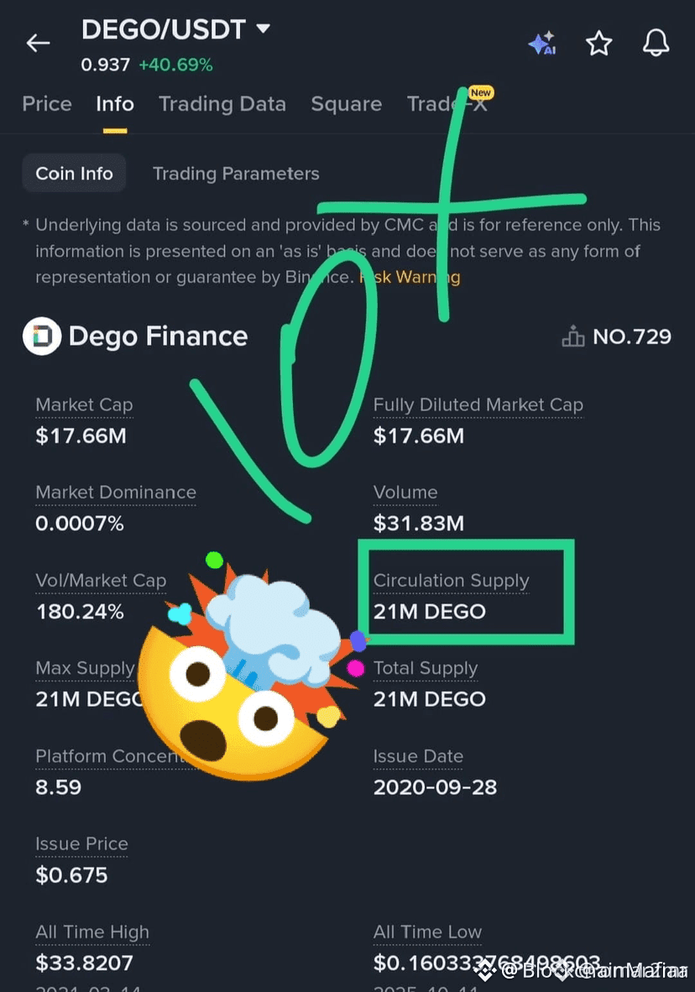Select the Coin Info sub-tab
This screenshot has height=992, width=695.
(74, 174)
